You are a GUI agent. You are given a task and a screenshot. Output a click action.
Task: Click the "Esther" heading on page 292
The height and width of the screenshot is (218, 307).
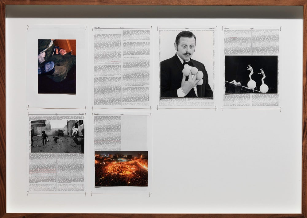[56, 114]
